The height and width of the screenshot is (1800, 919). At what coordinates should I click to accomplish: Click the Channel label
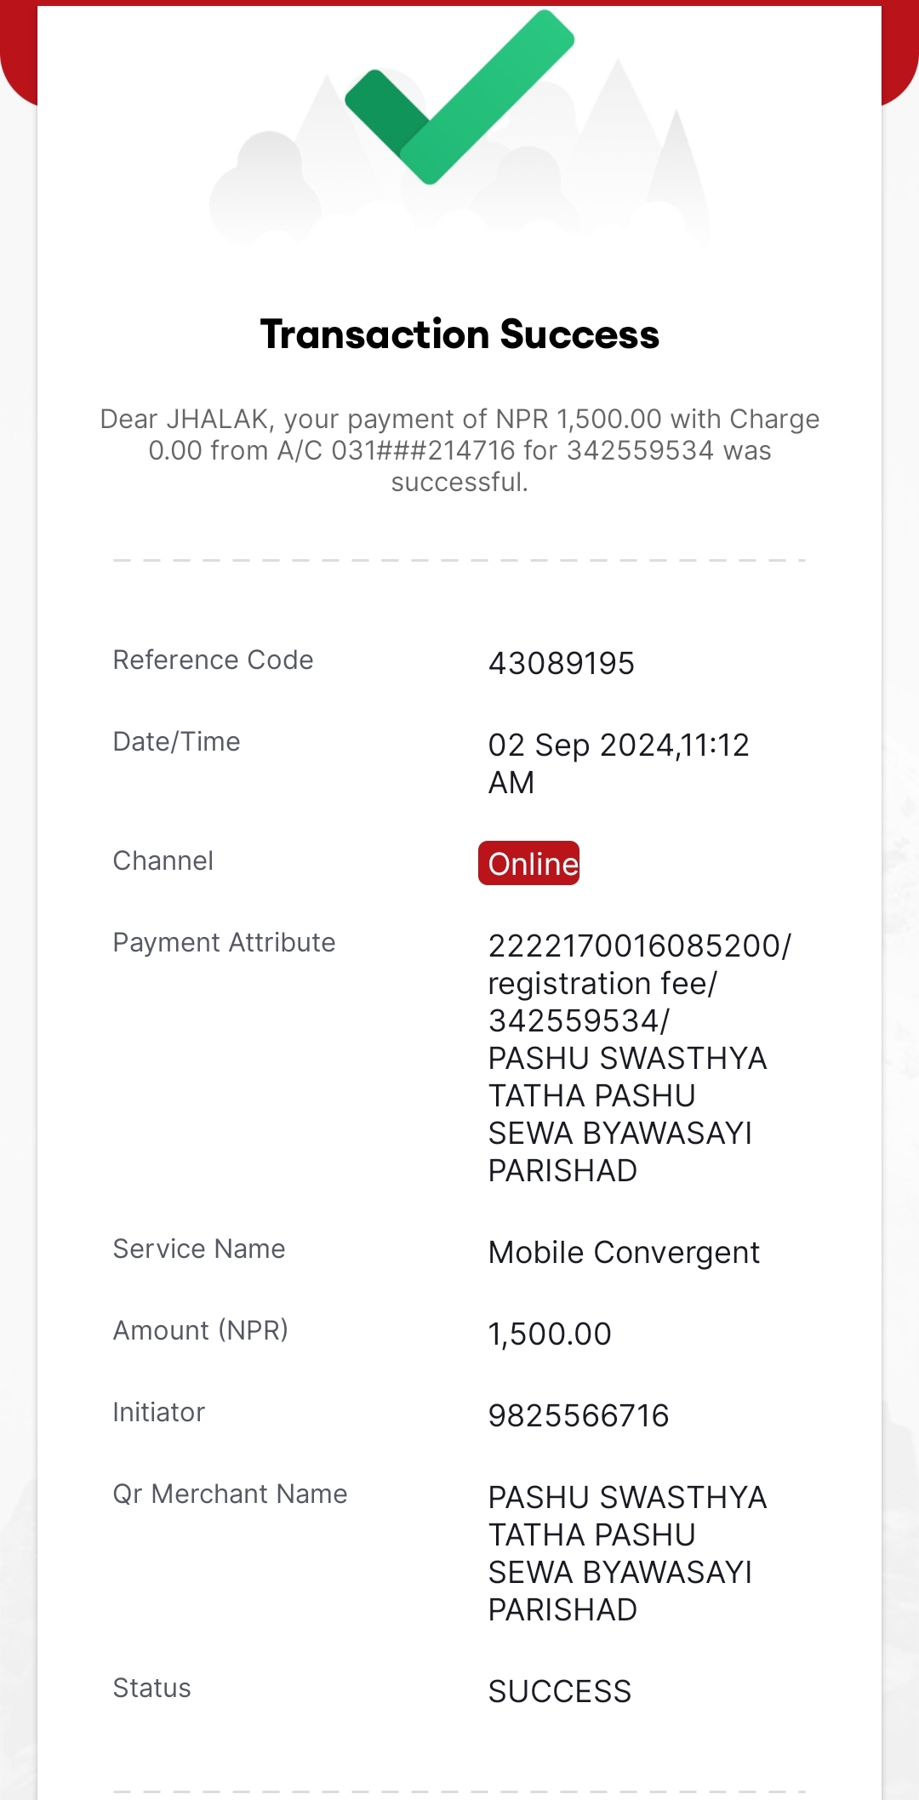point(163,860)
